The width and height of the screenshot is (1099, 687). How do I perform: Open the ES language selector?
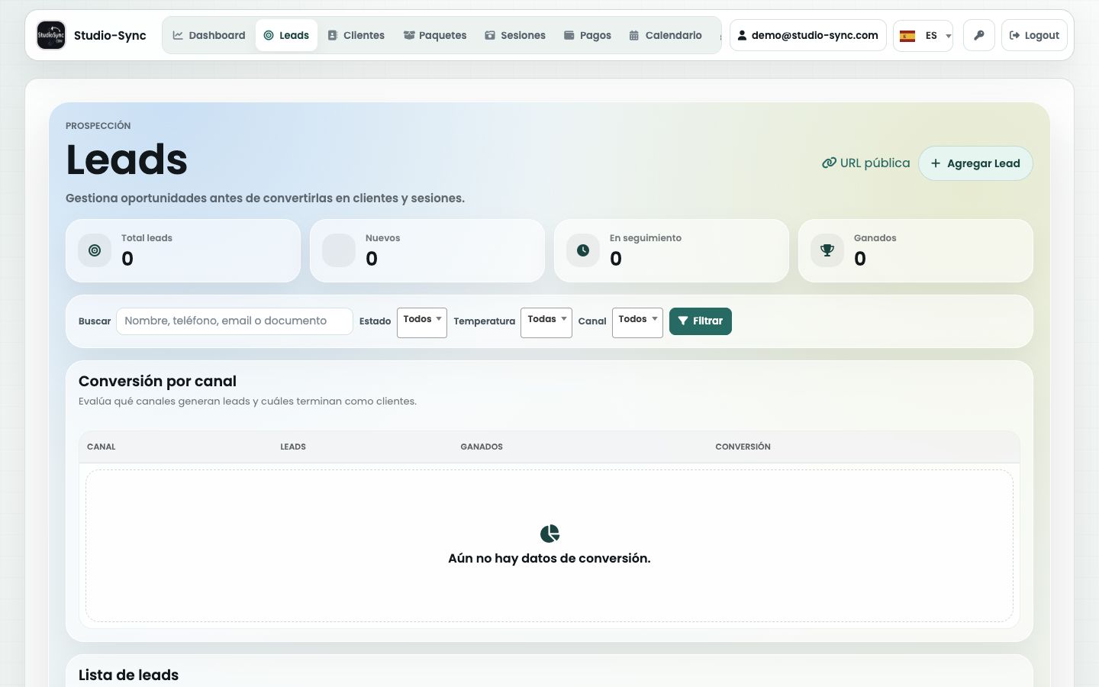pyautogui.click(x=923, y=36)
